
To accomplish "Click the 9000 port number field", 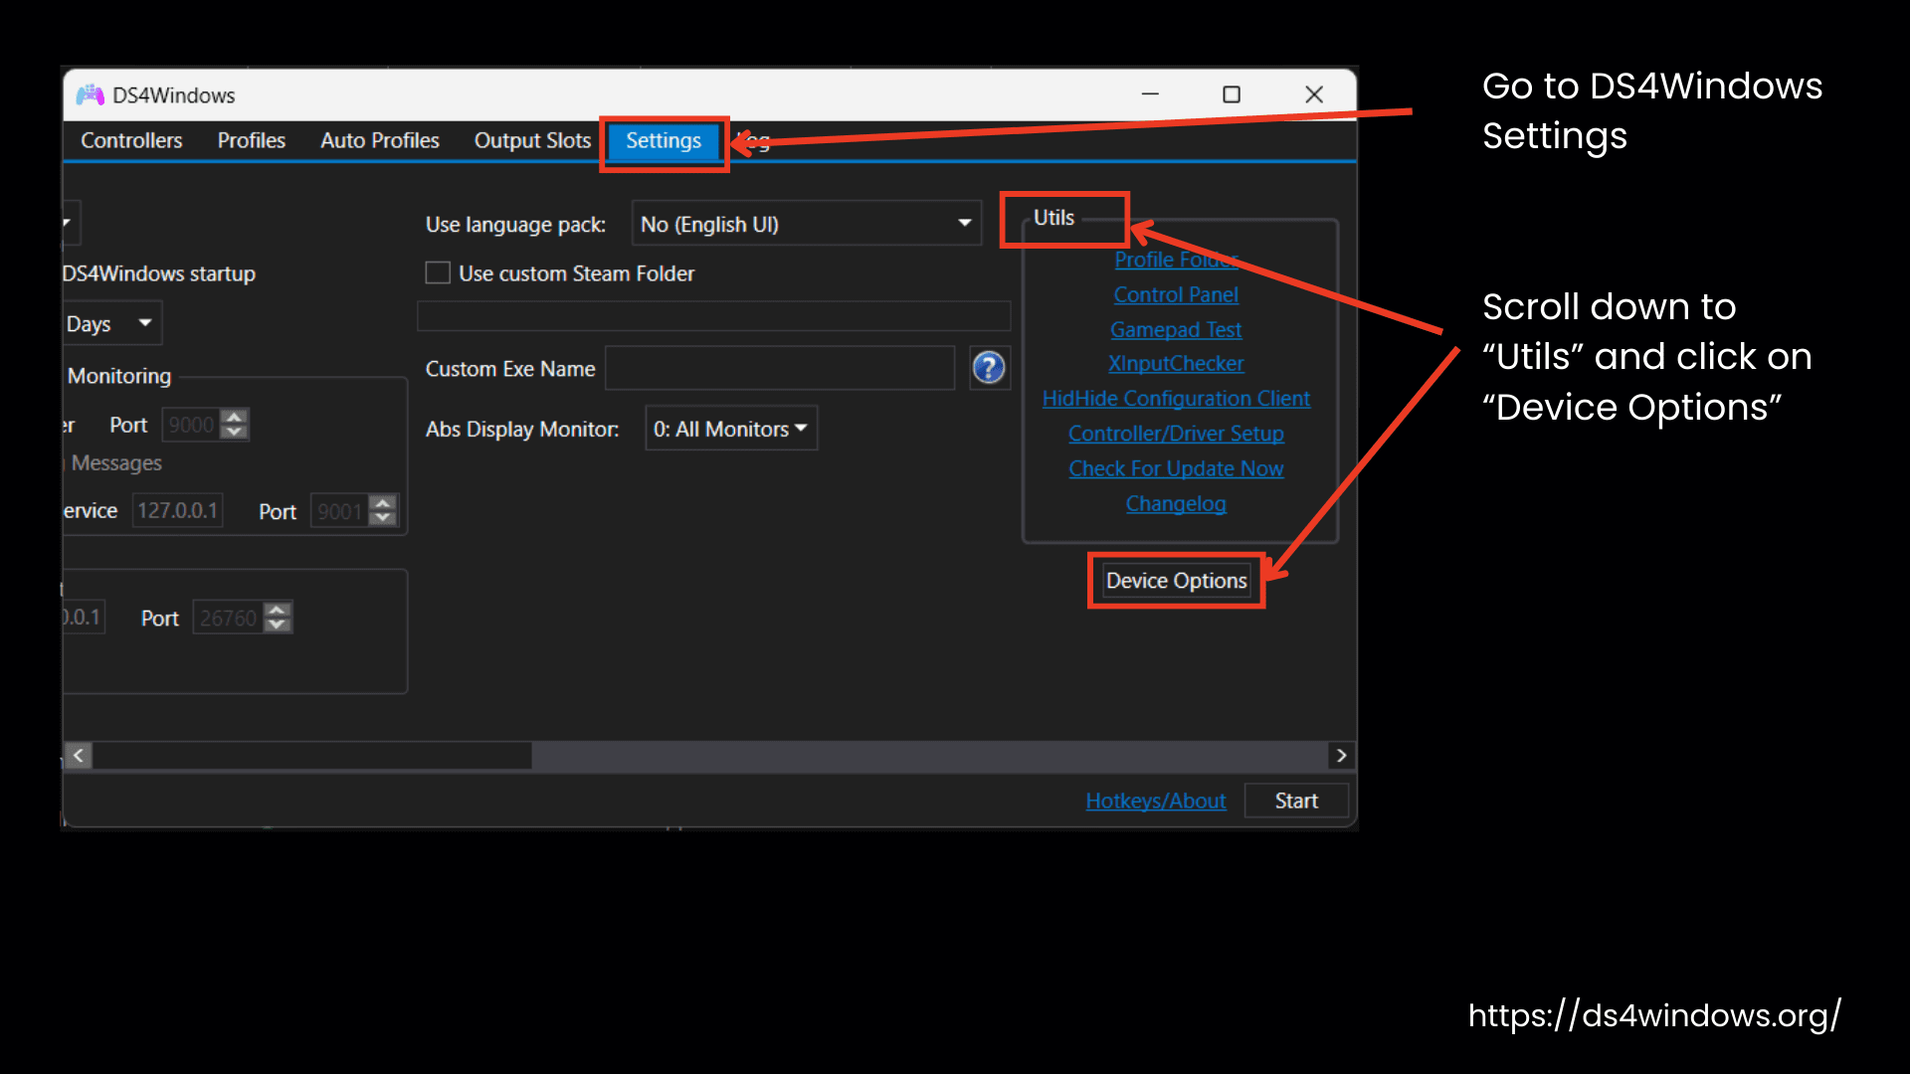I will pos(191,425).
